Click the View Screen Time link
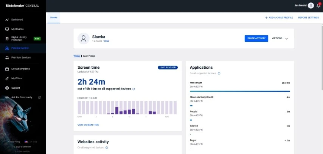Image resolution: width=323 pixels, height=154 pixels. pyautogui.click(x=88, y=125)
